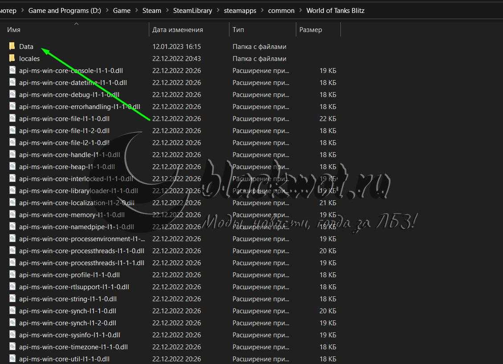The image size is (503, 364).
Task: Click the api-ms-win-core-string-l1-1-0.dll file icon
Action: pos(12,299)
